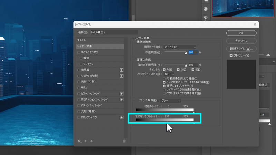Screen dimensions: 276x155
Task: Click the move effect up arrow
Action: point(86,141)
